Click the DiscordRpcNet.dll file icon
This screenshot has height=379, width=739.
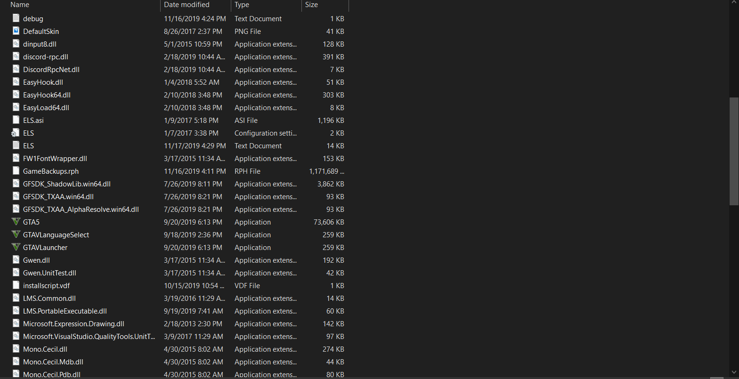[16, 69]
